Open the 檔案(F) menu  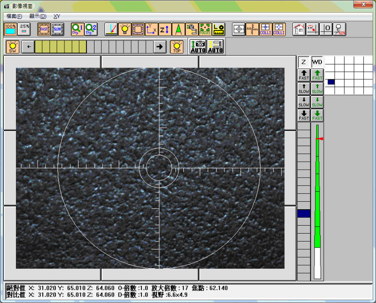point(14,16)
